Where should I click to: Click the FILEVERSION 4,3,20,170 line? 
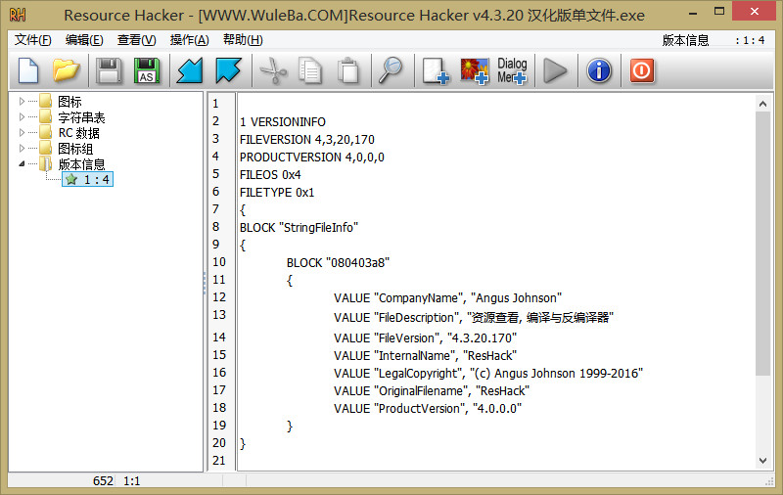click(x=307, y=140)
